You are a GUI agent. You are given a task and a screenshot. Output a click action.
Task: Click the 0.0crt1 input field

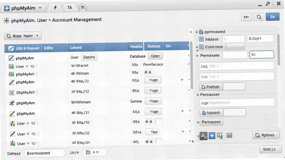click(260, 39)
